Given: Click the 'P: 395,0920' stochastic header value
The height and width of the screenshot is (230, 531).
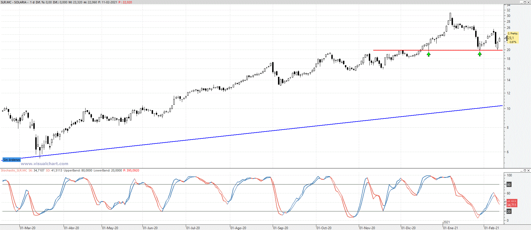Looking at the screenshot, I should (x=131, y=170).
